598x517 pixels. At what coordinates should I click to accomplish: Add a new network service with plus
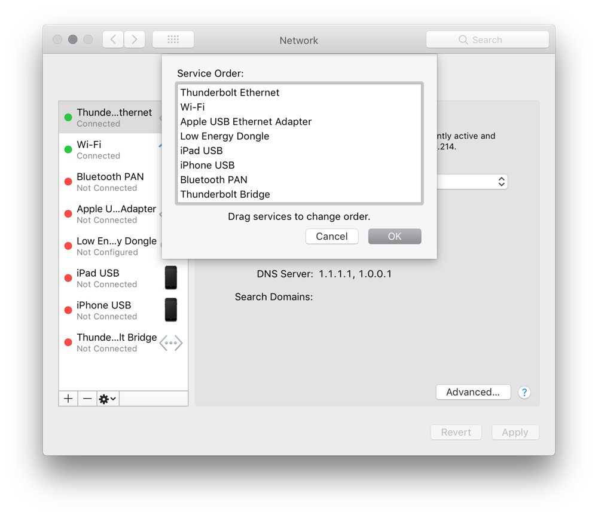coord(68,399)
